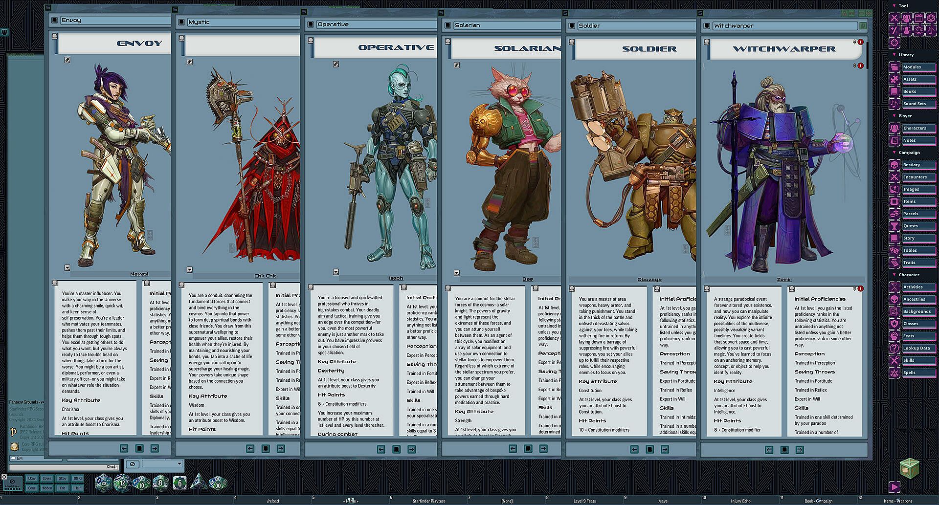The image size is (939, 505).
Task: Click the Assets puzzle piece icon
Action: (x=894, y=79)
